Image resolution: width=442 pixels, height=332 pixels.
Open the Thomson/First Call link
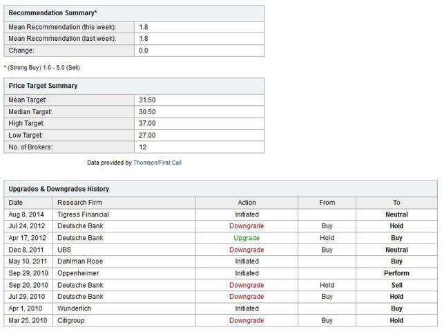pyautogui.click(x=157, y=163)
